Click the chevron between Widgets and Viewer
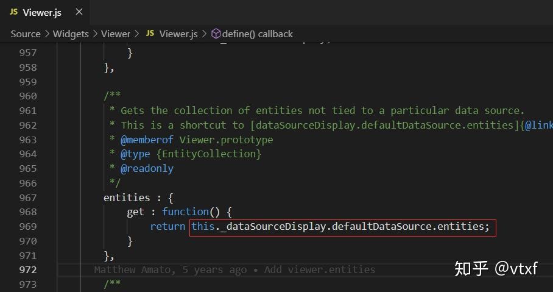 [95, 34]
